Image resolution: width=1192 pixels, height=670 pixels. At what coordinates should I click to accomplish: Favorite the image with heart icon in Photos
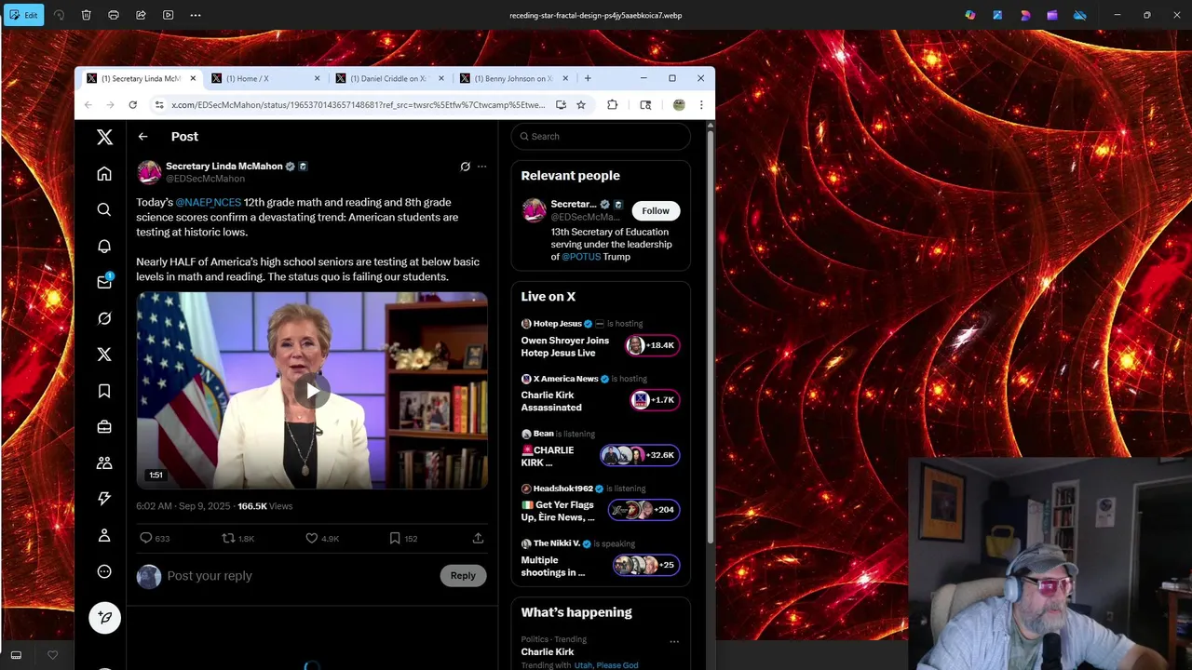click(x=52, y=655)
